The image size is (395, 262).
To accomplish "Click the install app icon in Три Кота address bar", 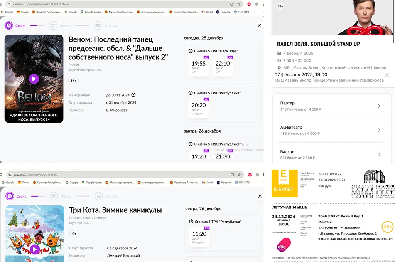I will click(233, 175).
